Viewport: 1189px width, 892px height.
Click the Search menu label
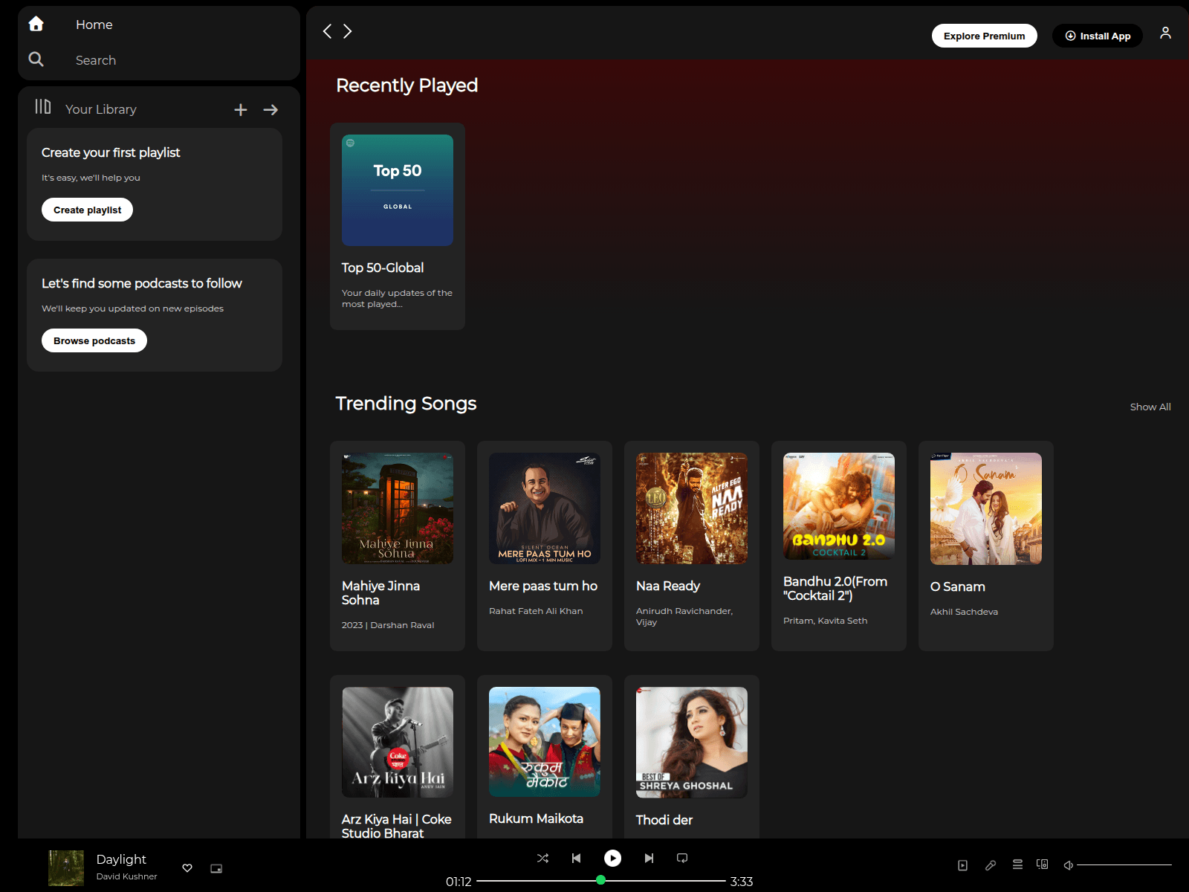[96, 60]
